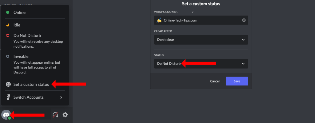The height and width of the screenshot is (123, 315).
Task: Set status to Invisible
Action: (x=21, y=57)
